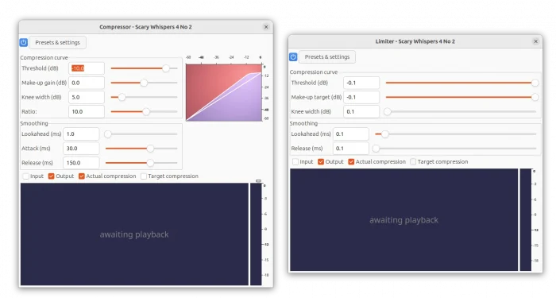556x298 pixels.
Task: Click the Limiter Make-up target field
Action: [x=361, y=97]
